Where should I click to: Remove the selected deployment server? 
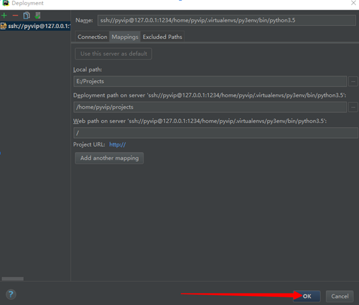click(15, 16)
